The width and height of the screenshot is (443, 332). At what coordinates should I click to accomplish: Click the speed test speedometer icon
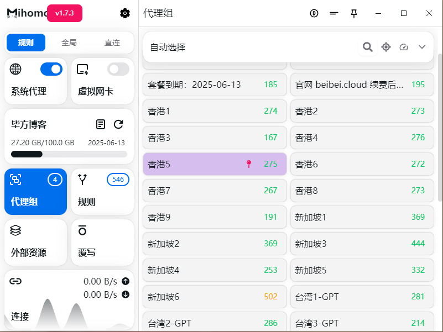click(403, 47)
